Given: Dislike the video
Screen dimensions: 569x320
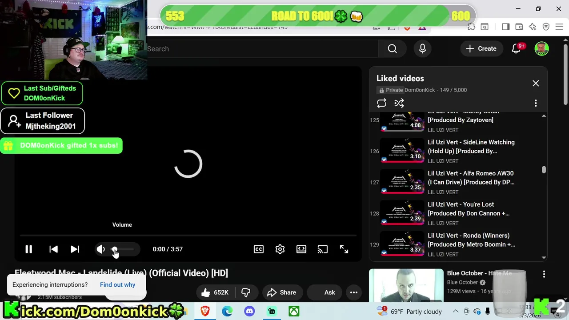Looking at the screenshot, I should 246,292.
